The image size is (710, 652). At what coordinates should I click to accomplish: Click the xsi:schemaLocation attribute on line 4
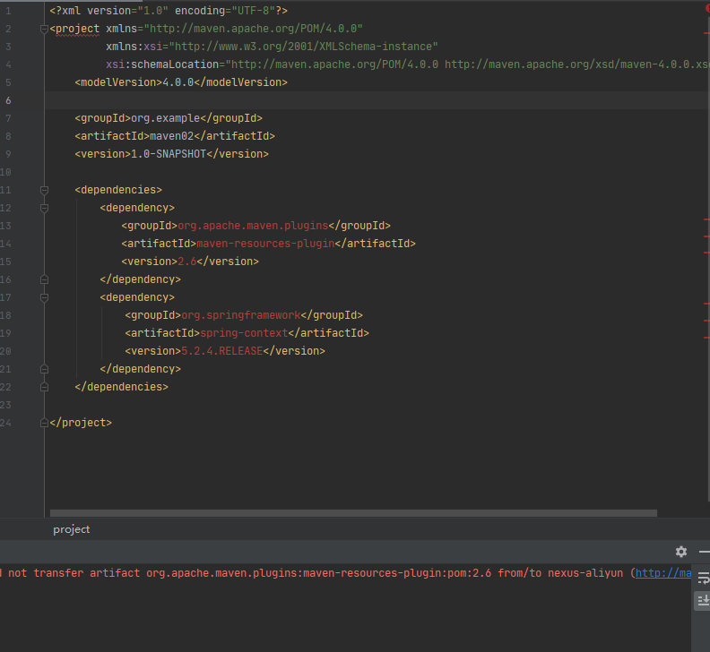click(x=408, y=64)
